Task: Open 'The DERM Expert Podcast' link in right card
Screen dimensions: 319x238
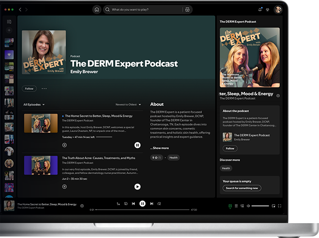Action: [x=252, y=135]
